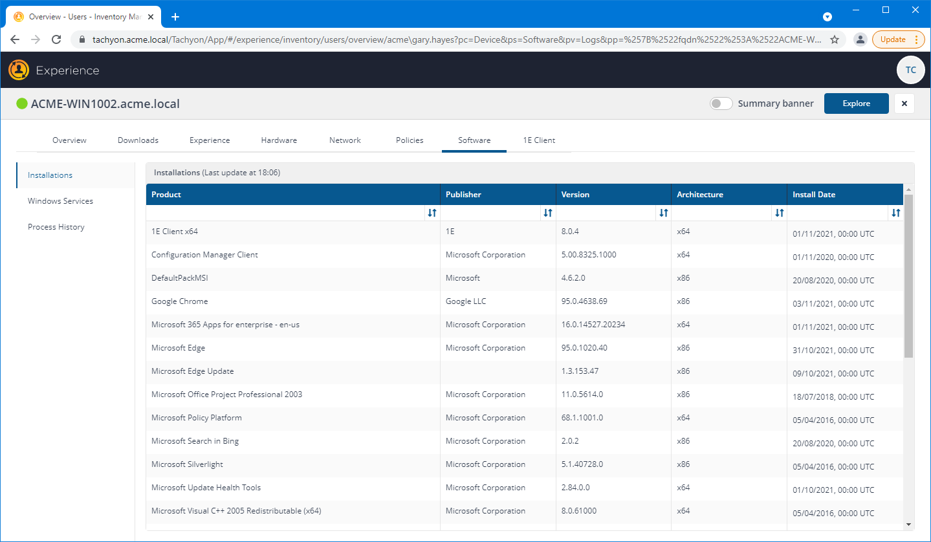Switch to the Overview tab
Screen dimensions: 931x542
pyautogui.click(x=69, y=140)
